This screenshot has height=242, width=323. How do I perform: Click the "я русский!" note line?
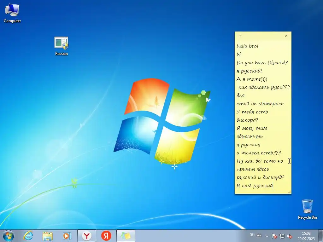click(249, 71)
